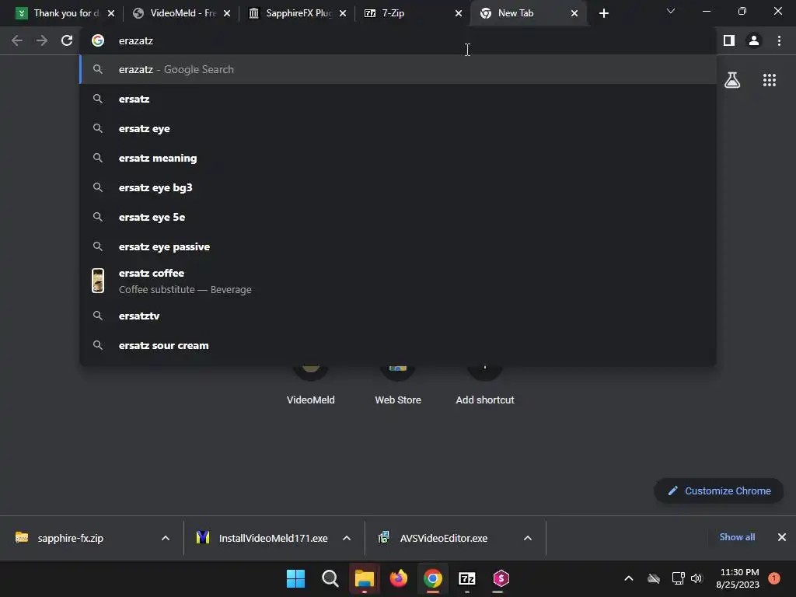This screenshot has width=796, height=597.
Task: Choose the 'ersatz eye 5e' suggestion
Action: 399,217
